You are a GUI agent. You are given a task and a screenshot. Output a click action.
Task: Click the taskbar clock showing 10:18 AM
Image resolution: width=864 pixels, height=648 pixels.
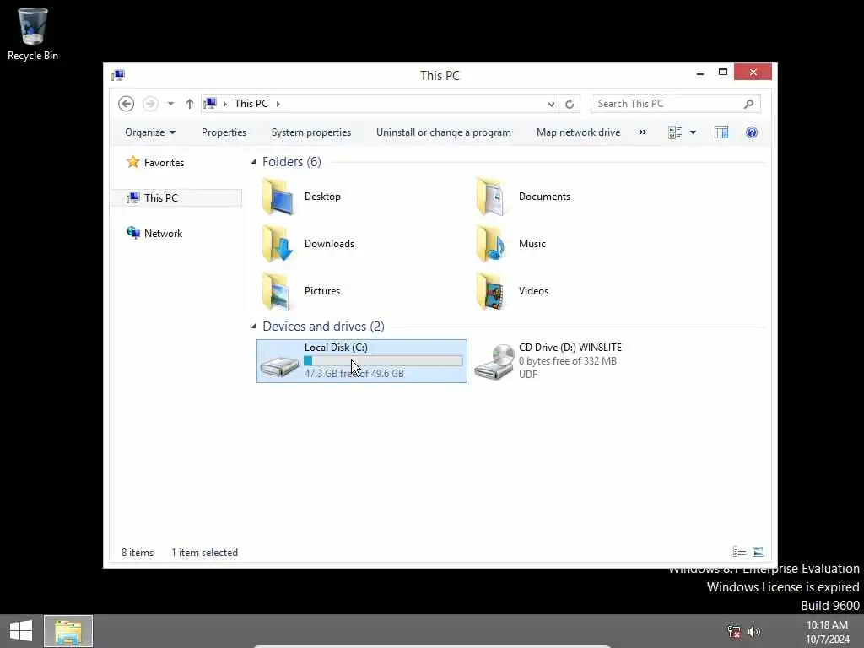(827, 632)
